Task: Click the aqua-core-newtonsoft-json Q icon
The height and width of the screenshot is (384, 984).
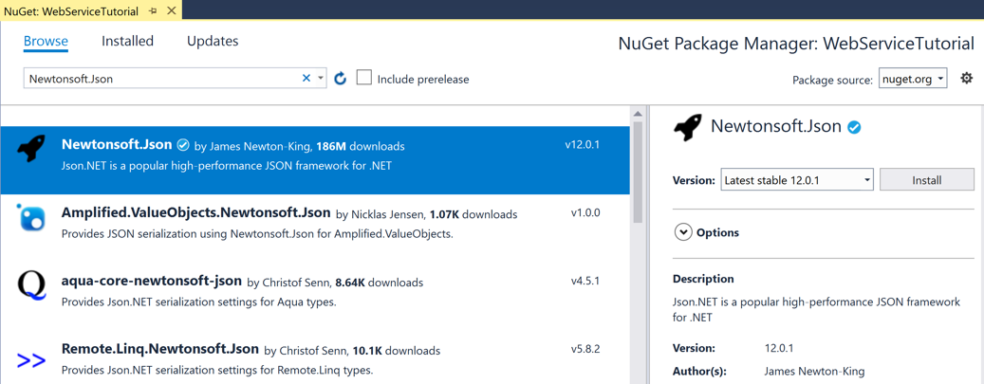Action: click(x=31, y=285)
